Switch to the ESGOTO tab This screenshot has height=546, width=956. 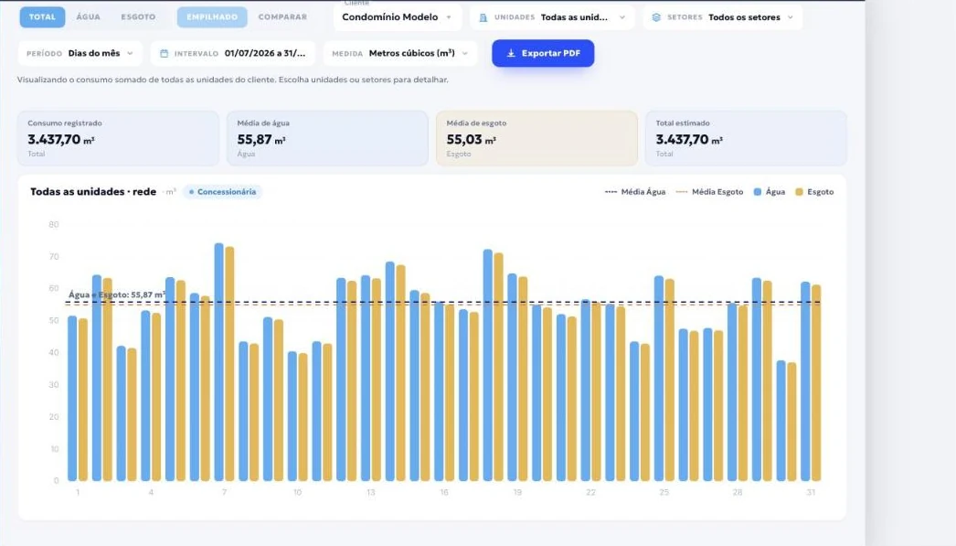tap(138, 17)
